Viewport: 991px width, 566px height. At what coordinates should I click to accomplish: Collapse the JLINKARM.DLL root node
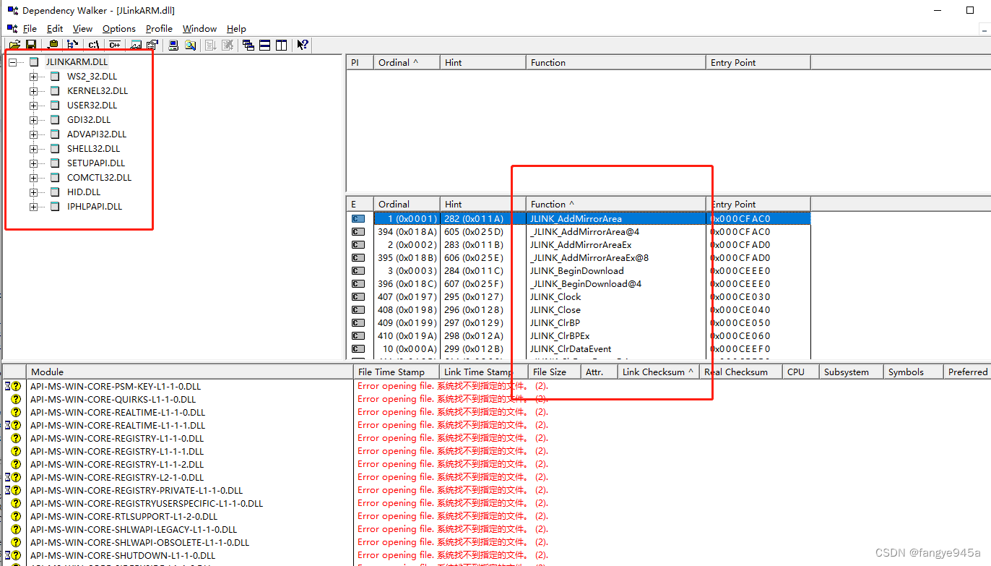coord(13,62)
